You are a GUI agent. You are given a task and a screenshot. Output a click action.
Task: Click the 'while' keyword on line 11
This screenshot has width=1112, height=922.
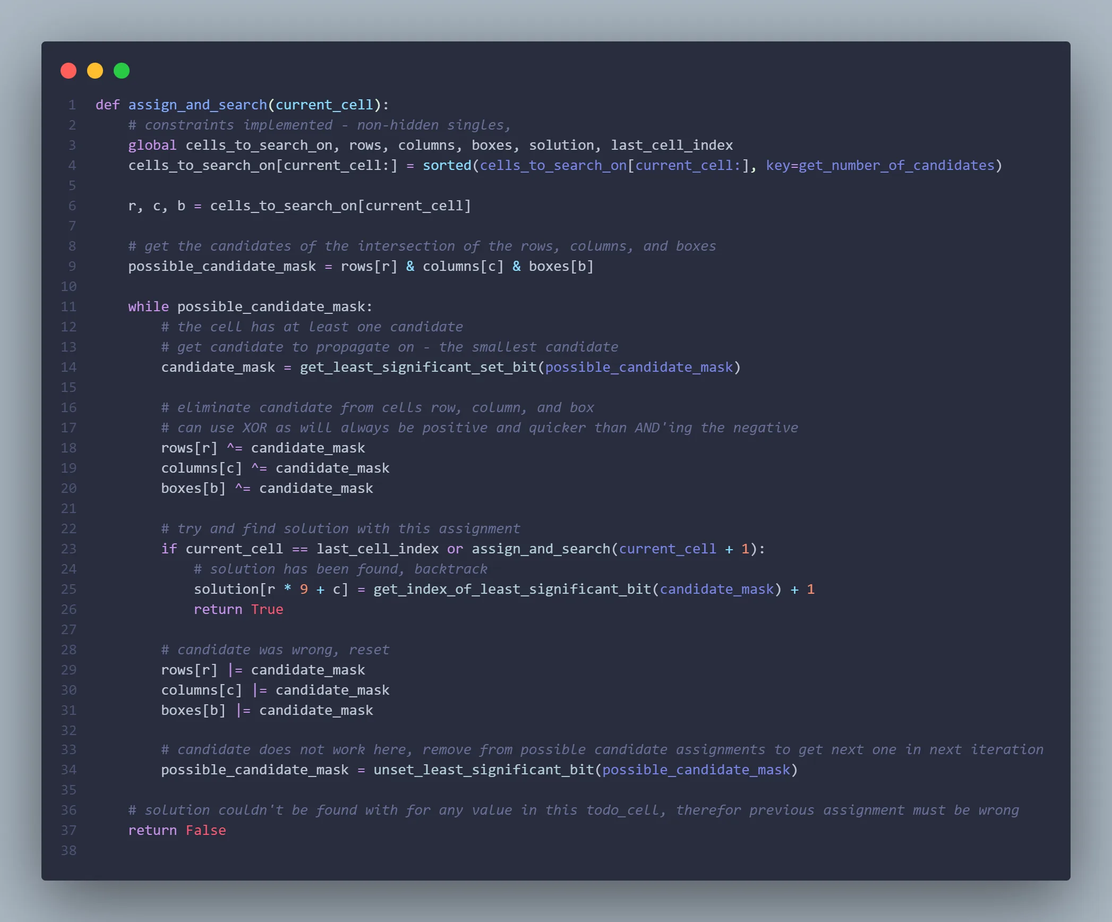pyautogui.click(x=149, y=306)
